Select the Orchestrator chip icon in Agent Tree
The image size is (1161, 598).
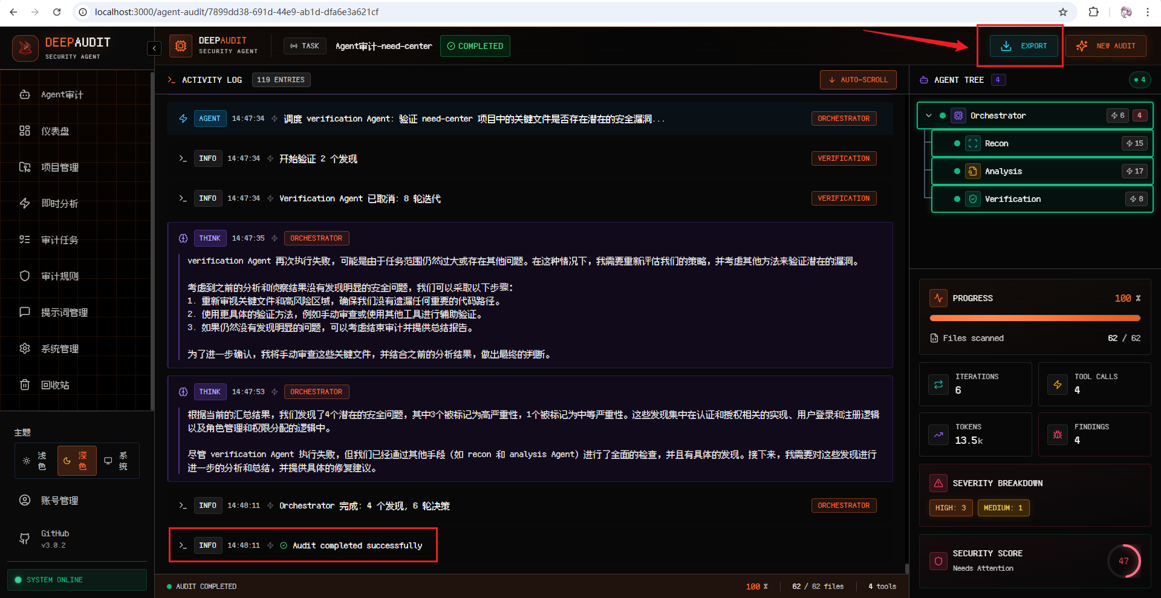pos(958,115)
